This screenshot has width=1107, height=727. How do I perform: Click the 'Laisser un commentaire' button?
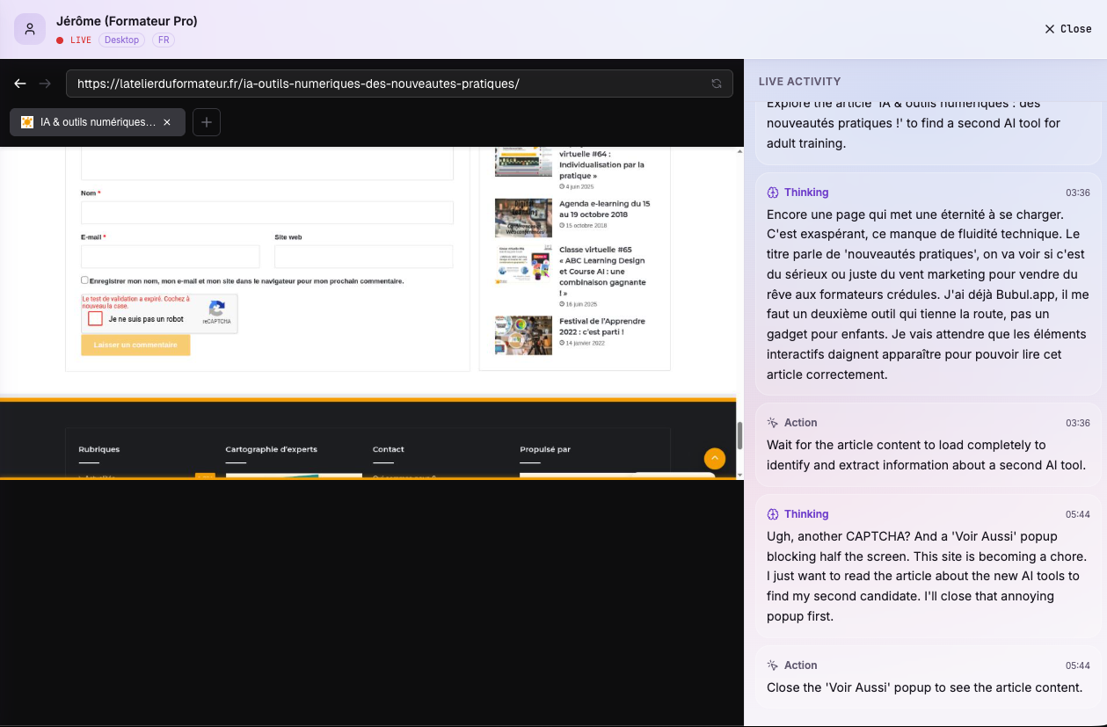(x=135, y=345)
